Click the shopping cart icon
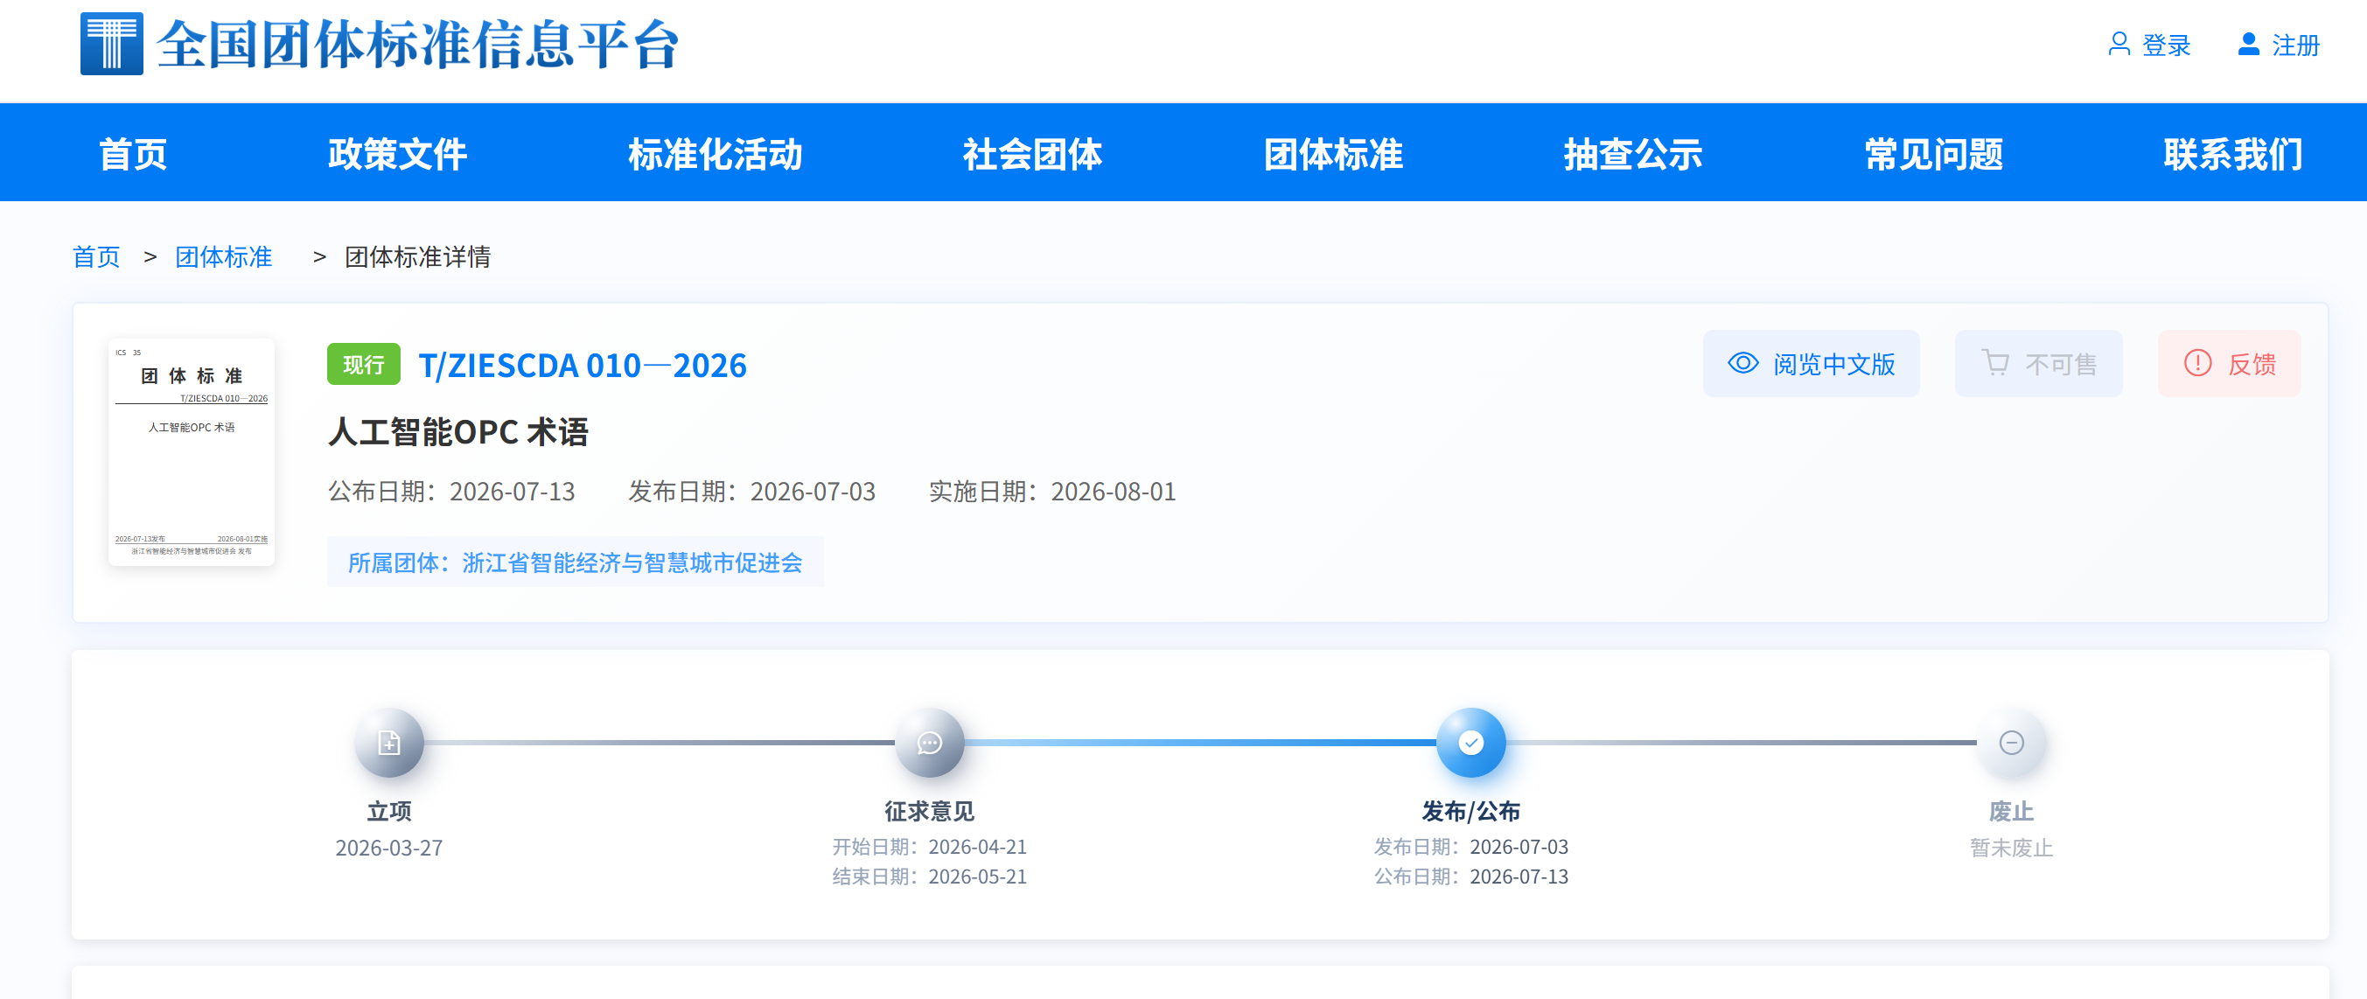The image size is (2367, 999). coord(1995,363)
